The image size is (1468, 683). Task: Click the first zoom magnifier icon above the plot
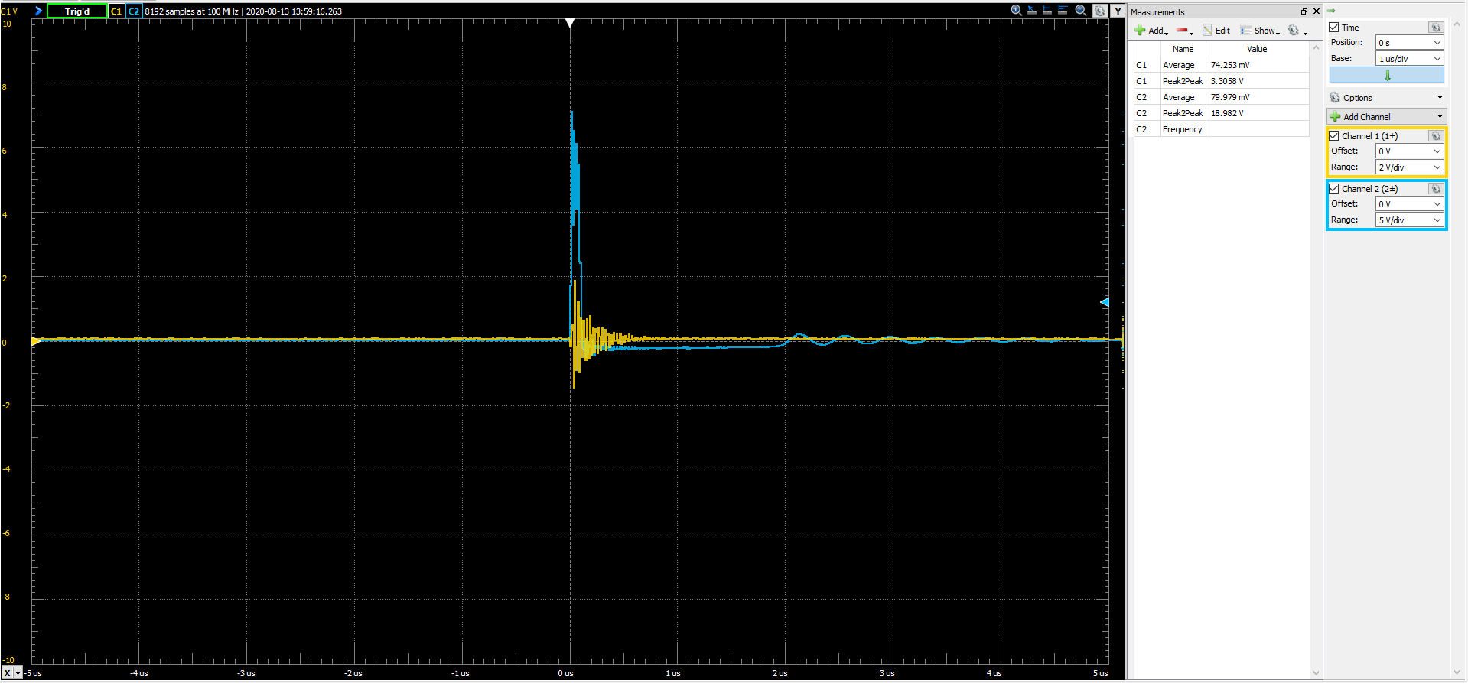click(1016, 10)
